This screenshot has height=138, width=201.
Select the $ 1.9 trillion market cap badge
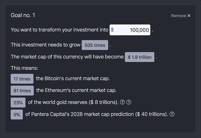coord(140,57)
